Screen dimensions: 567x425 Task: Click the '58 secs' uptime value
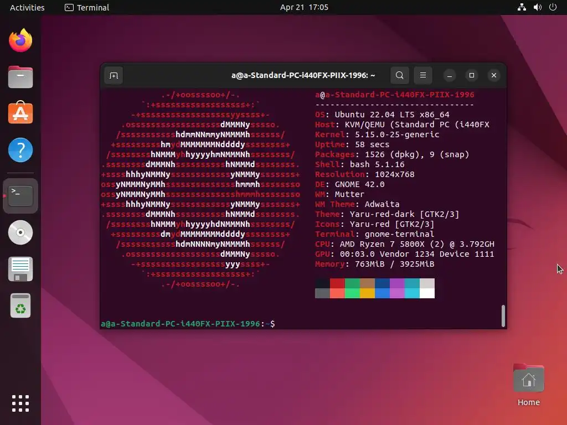click(x=372, y=144)
